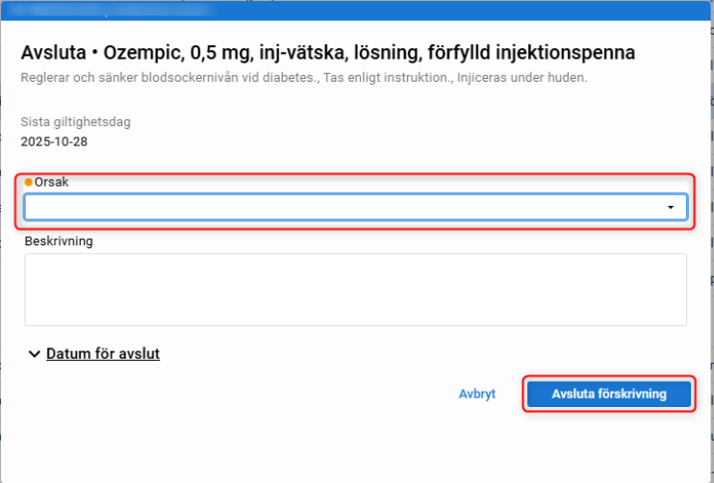
Task: Click the date 2025-10-28
Action: (55, 141)
